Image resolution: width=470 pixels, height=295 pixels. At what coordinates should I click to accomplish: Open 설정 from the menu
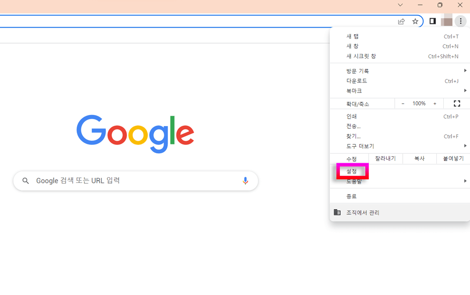point(400,171)
